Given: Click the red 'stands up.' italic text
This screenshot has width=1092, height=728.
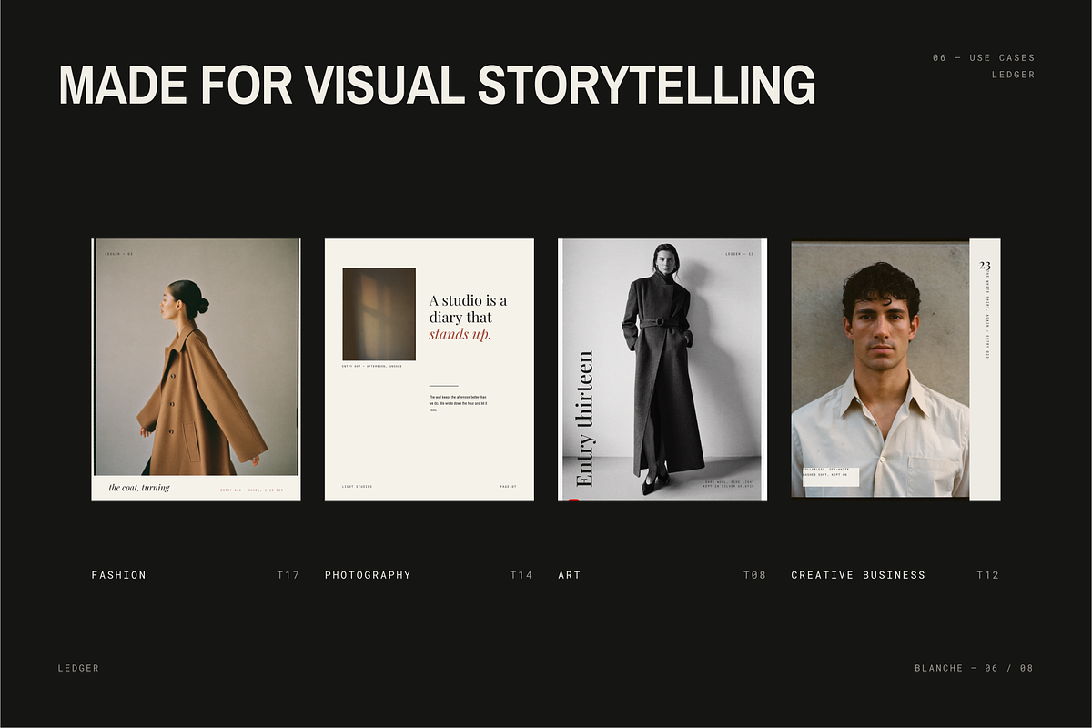Looking at the screenshot, I should [460, 334].
